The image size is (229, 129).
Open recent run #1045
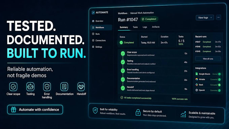(208, 52)
